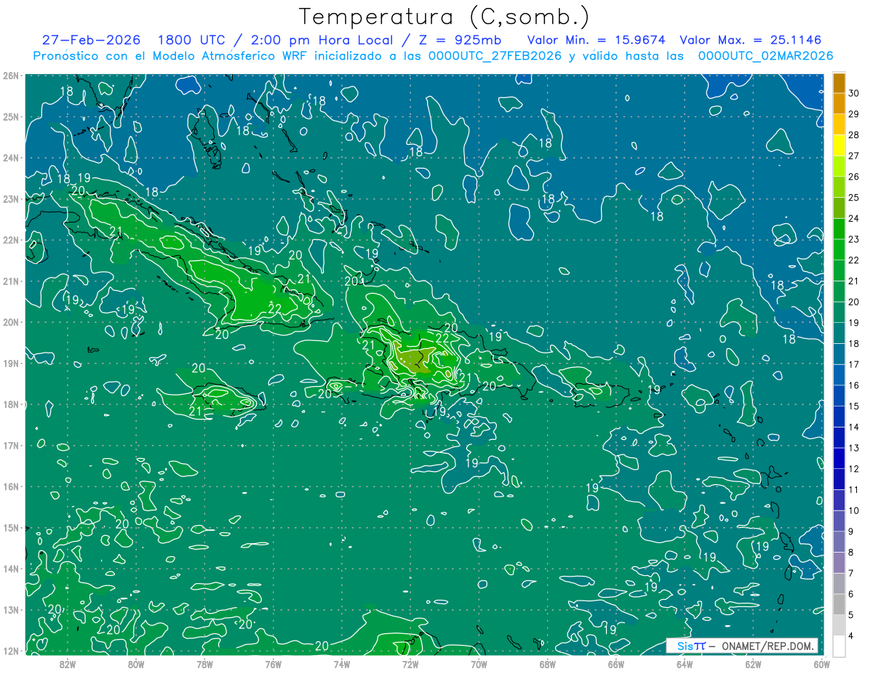Select the "0000UTC_02MAR2026" valid-until time
The width and height of the screenshot is (873, 674).
coord(765,56)
